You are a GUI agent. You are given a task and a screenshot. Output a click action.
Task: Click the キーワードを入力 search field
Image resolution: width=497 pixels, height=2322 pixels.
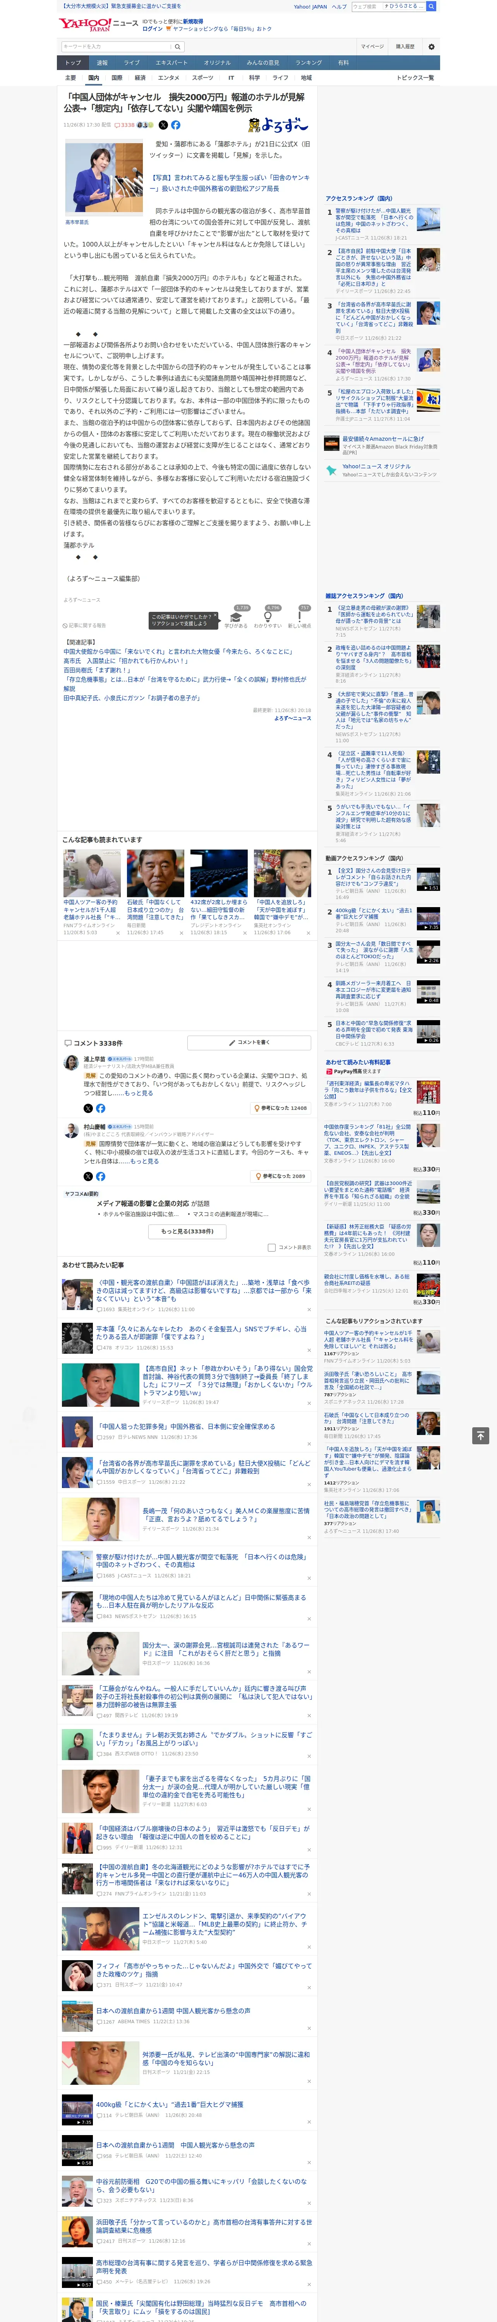(117, 47)
